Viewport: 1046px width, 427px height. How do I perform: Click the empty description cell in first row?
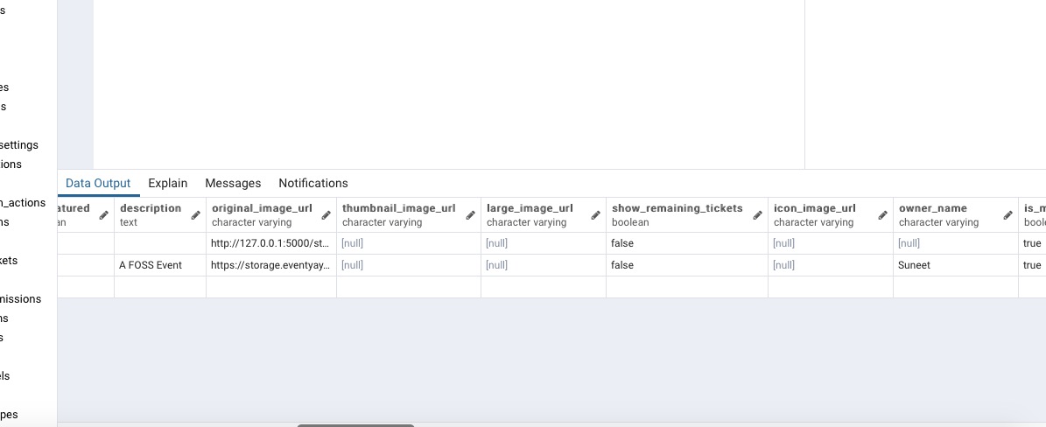[x=160, y=243]
